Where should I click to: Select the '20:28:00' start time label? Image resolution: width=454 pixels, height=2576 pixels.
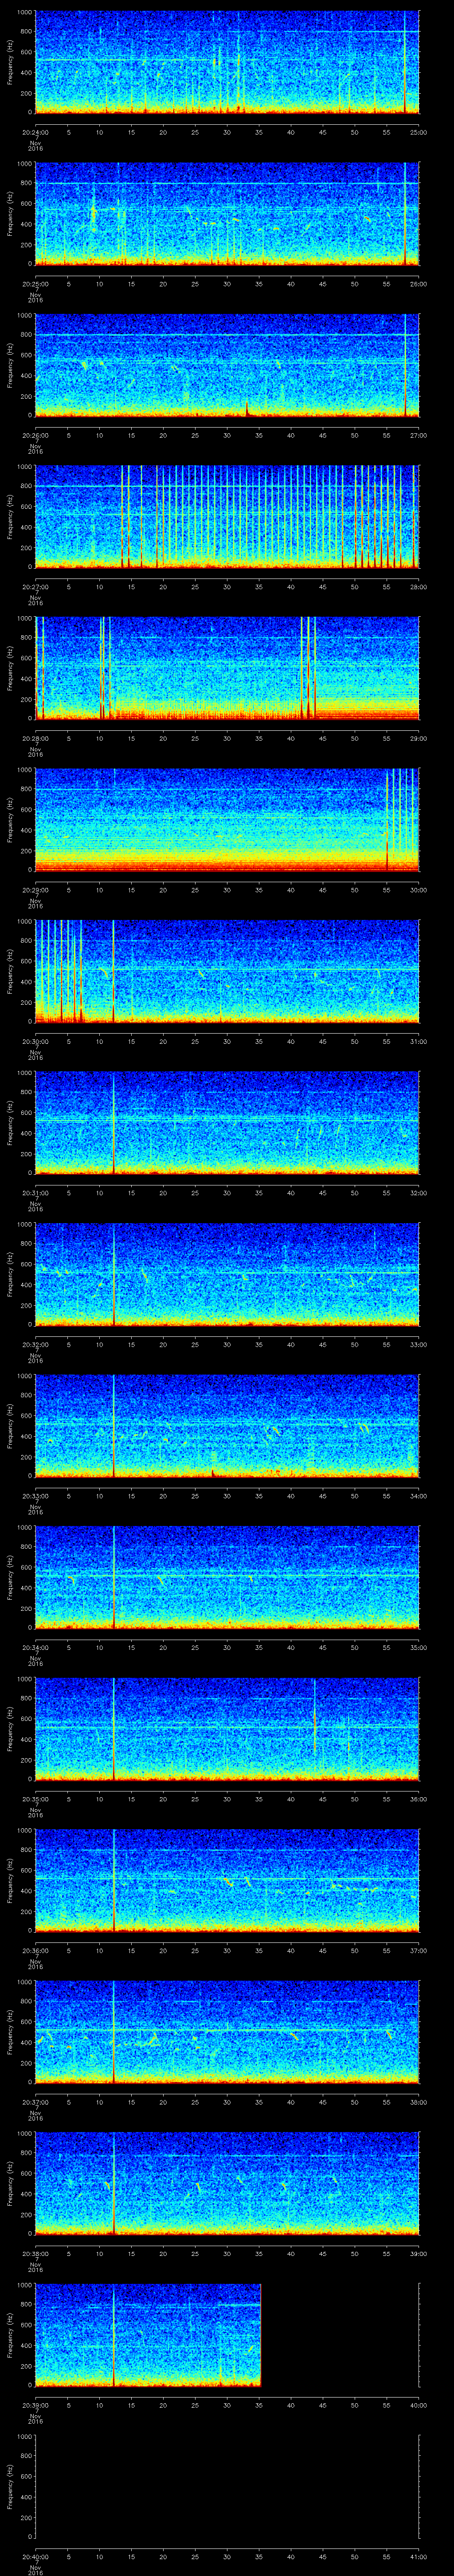click(x=35, y=738)
